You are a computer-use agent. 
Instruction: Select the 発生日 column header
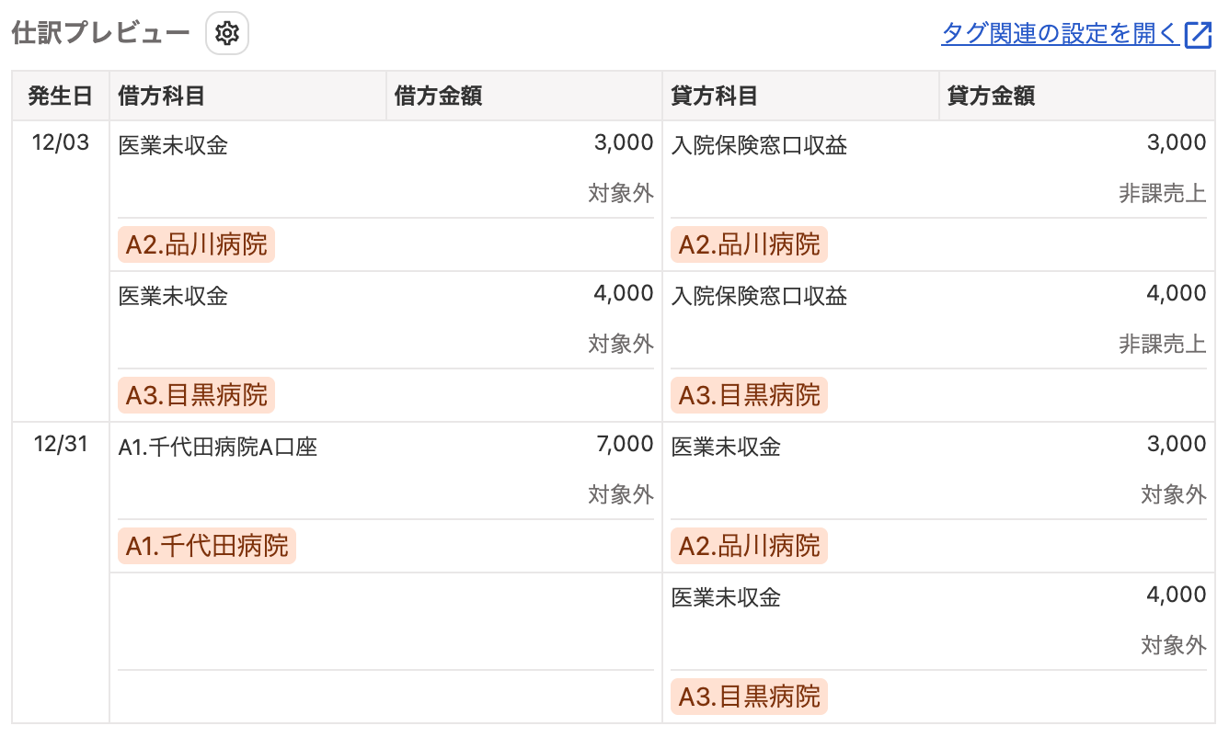pyautogui.click(x=61, y=96)
